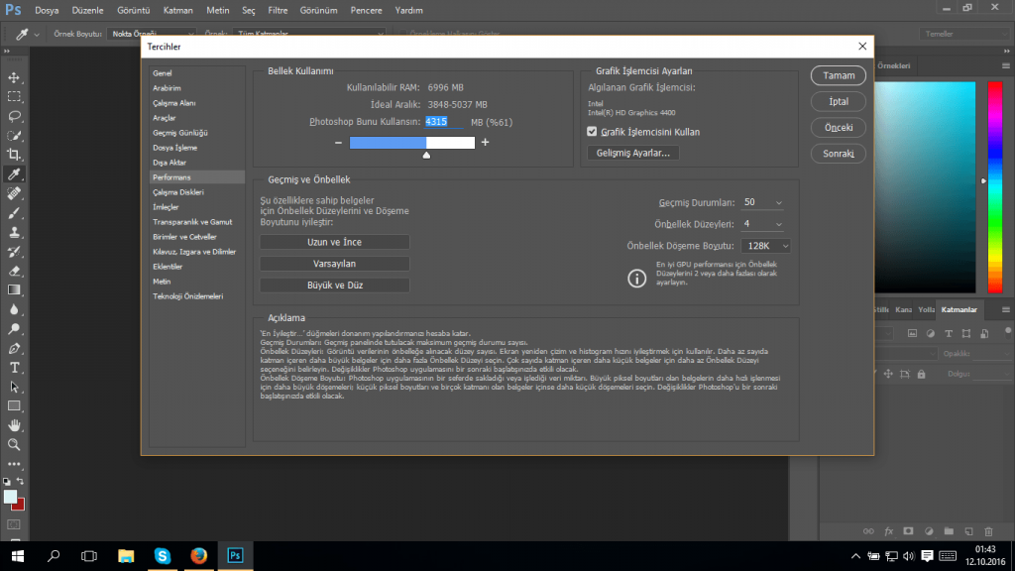Switch to the Kanallar tab
Image resolution: width=1015 pixels, height=571 pixels.
(905, 308)
